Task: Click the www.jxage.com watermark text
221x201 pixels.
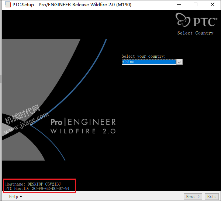Action: click(x=26, y=123)
